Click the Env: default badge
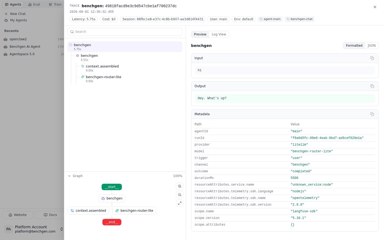Image resolution: width=384 pixels, height=240 pixels. tap(244, 19)
